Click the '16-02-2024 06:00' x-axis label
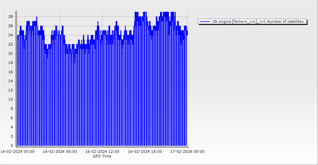The image size is (318, 165). point(60,152)
